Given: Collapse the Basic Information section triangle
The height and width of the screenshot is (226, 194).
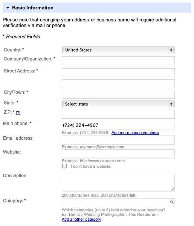Looking at the screenshot, I should tap(8, 8).
